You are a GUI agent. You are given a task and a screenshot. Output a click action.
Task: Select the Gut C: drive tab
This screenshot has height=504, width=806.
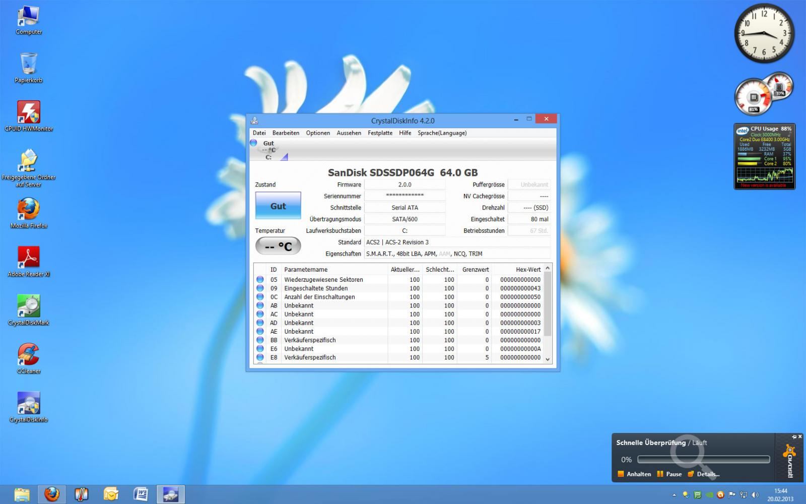click(269, 150)
